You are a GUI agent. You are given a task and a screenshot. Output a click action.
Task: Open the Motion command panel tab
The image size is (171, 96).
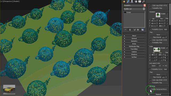point(136,2)
